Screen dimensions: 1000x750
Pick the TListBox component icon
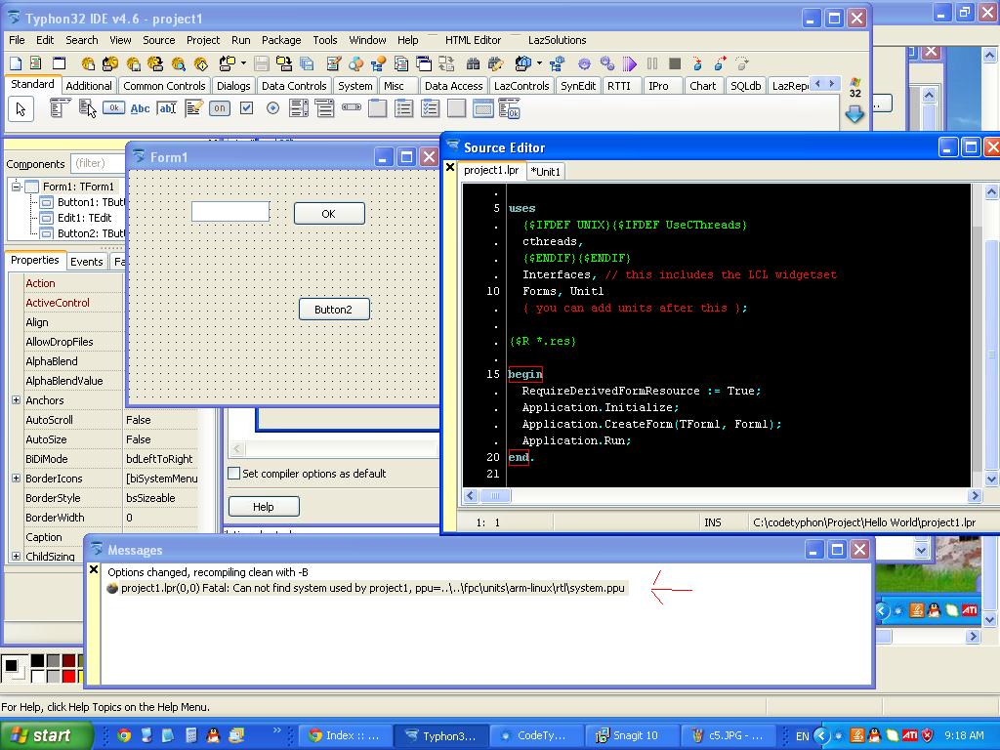[x=298, y=108]
